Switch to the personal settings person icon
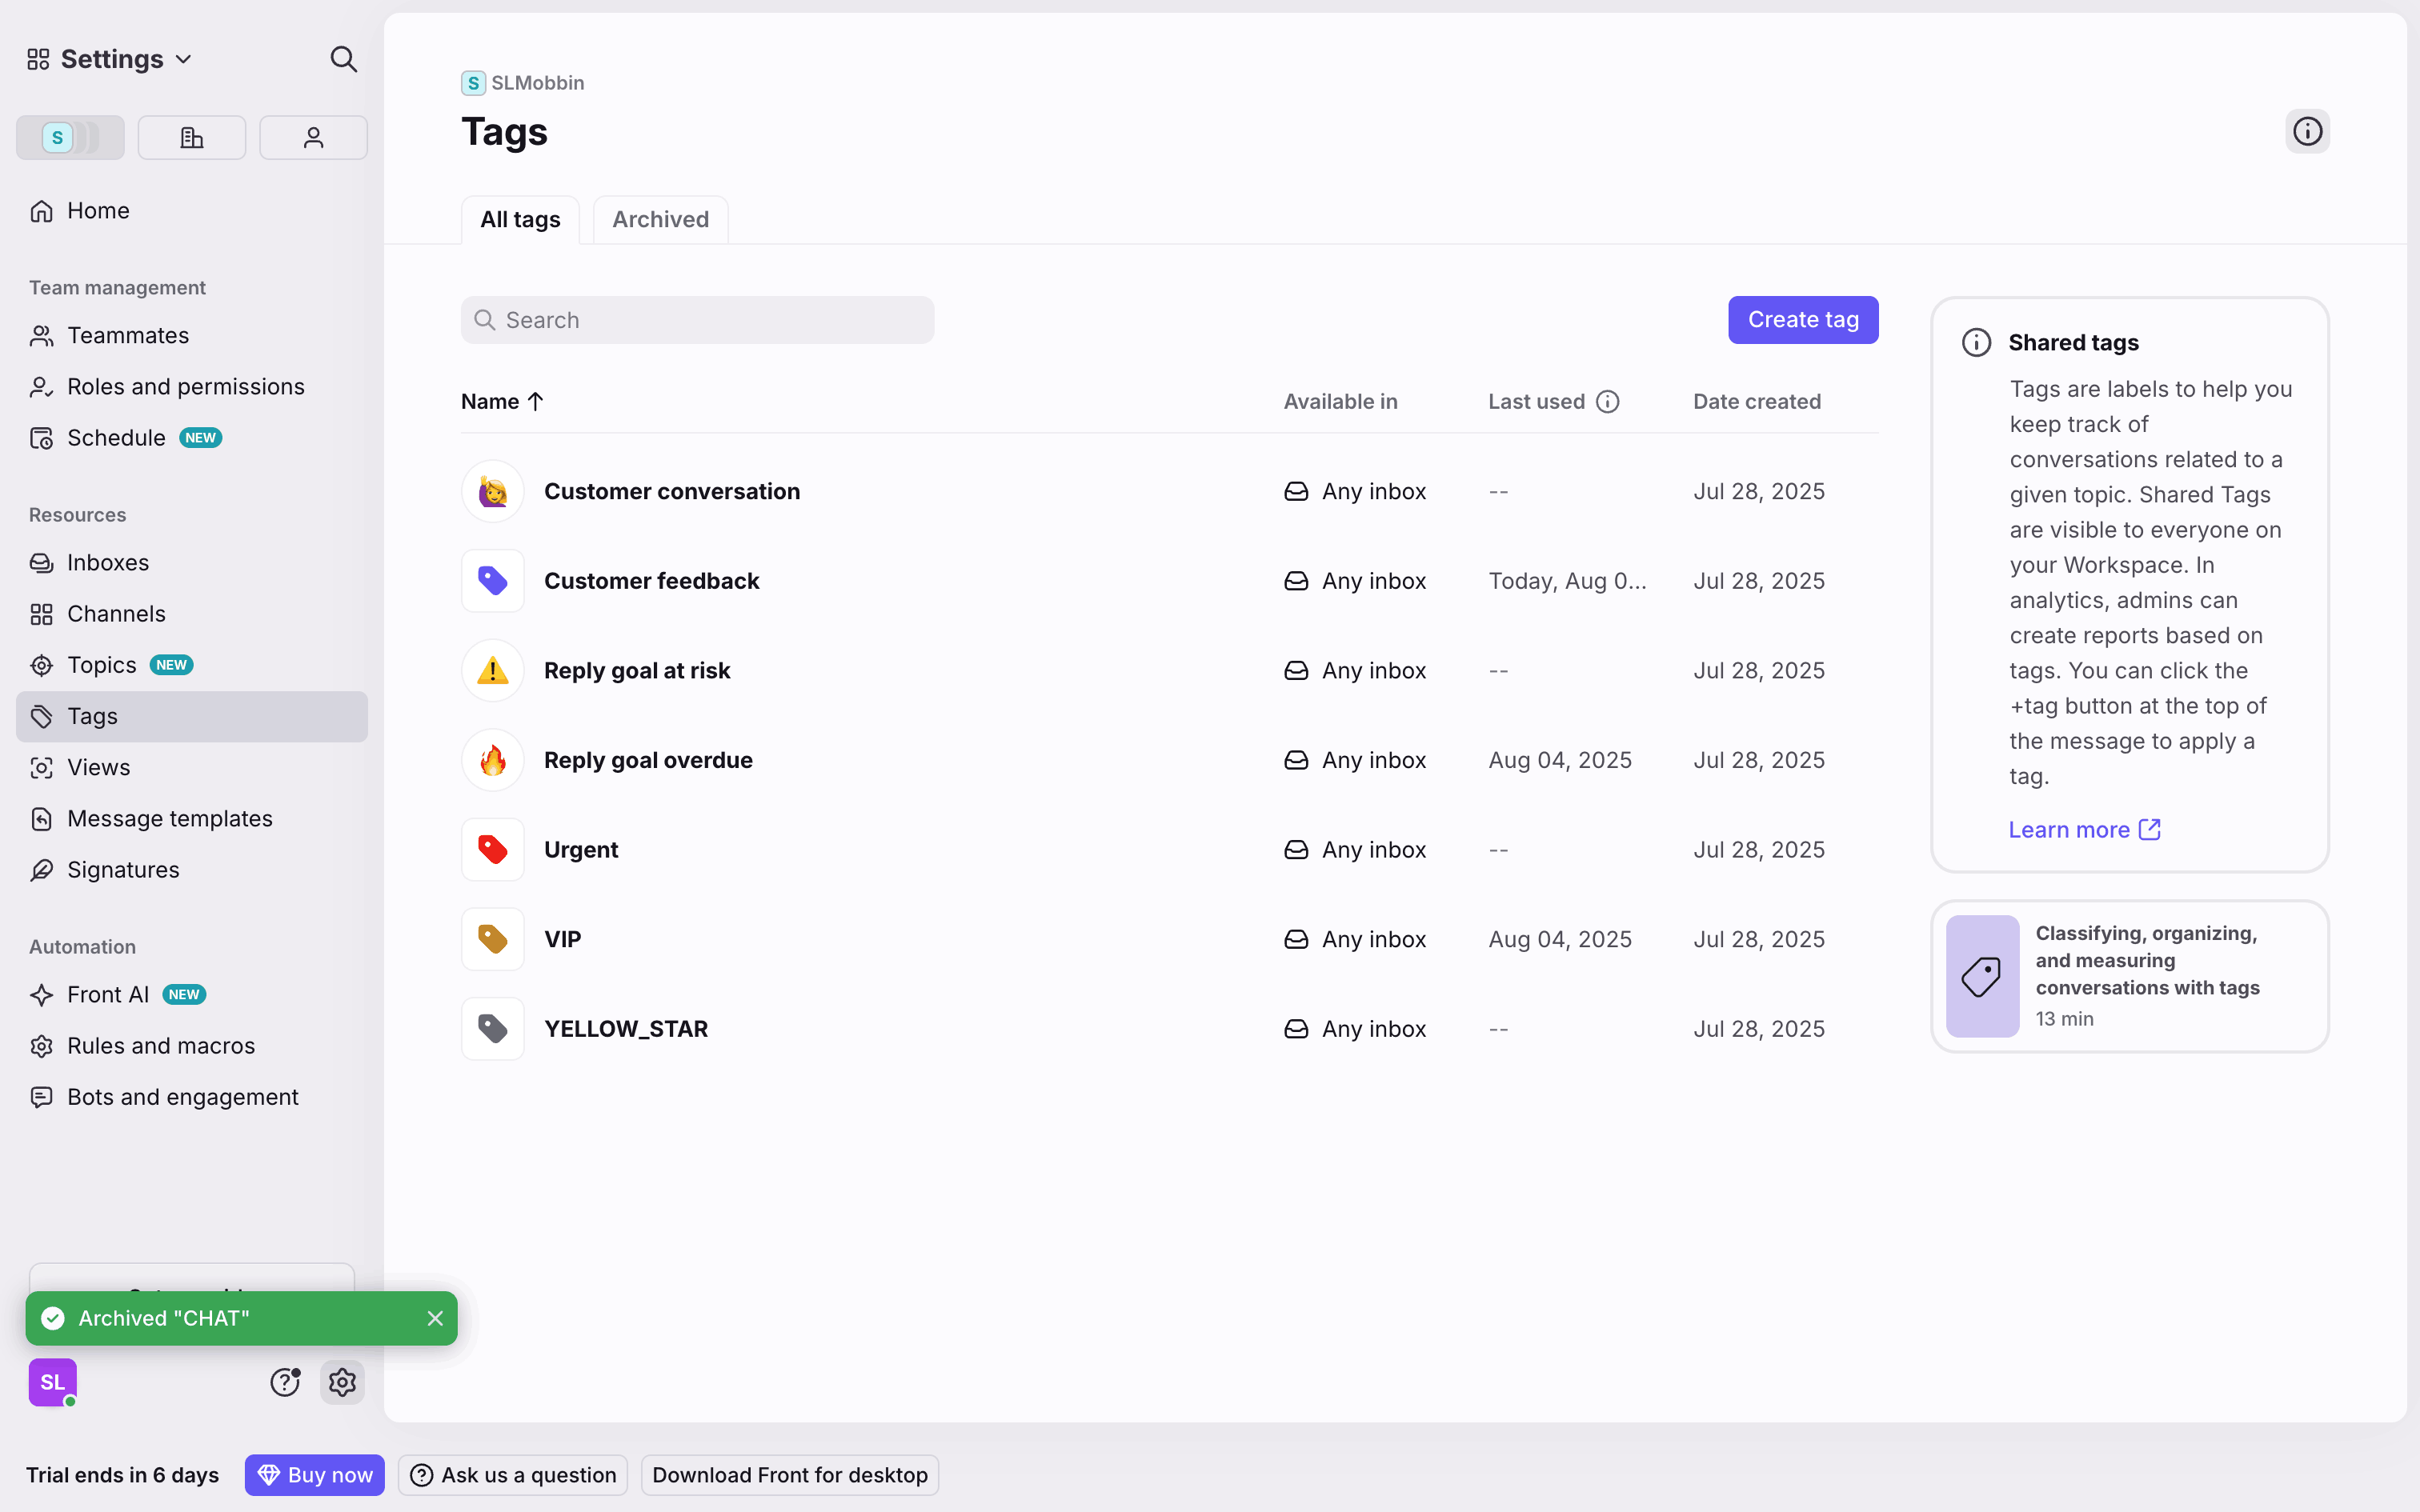This screenshot has height=1512, width=2420. click(313, 137)
